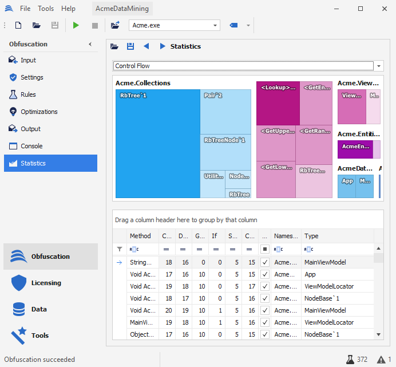Click the warnings triangle icon in status bar
Viewport: 396px width, 367px height.
[x=381, y=360]
